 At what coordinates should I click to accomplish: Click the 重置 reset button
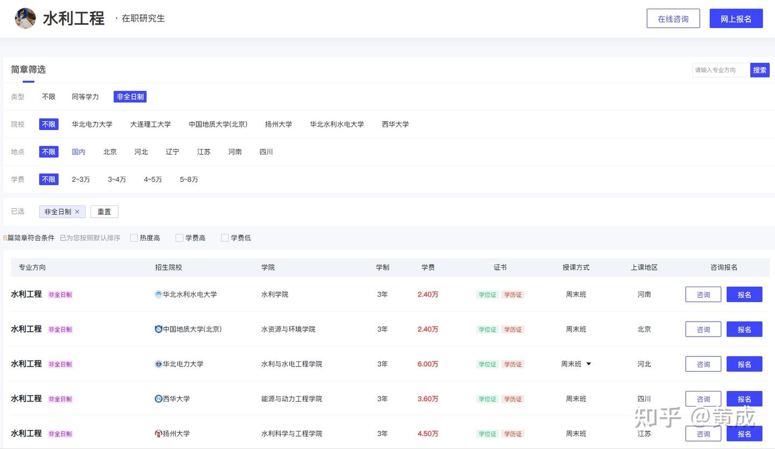tap(104, 212)
